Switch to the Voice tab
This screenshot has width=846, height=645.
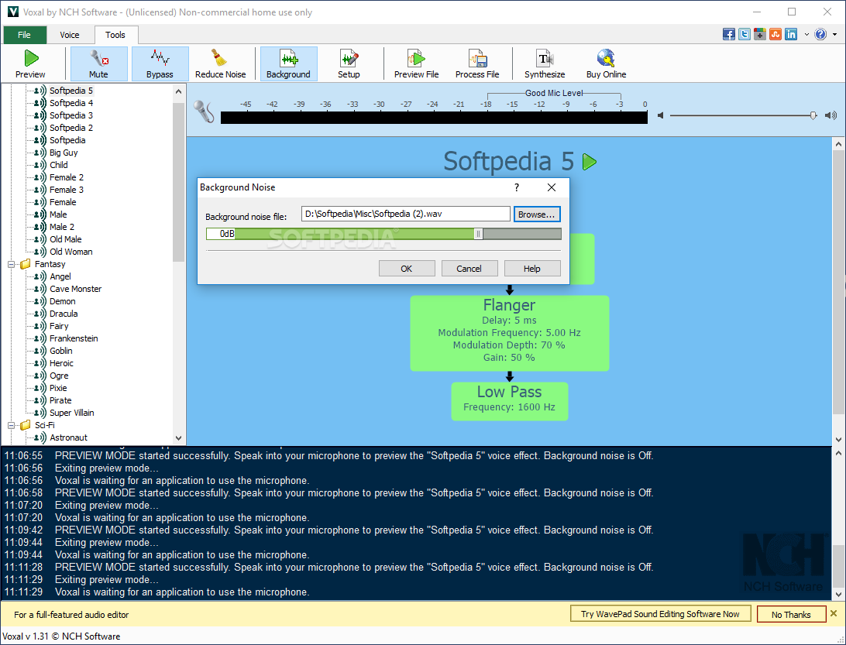pos(70,35)
